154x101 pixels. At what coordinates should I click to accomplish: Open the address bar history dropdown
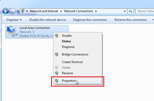pyautogui.click(x=125, y=11)
